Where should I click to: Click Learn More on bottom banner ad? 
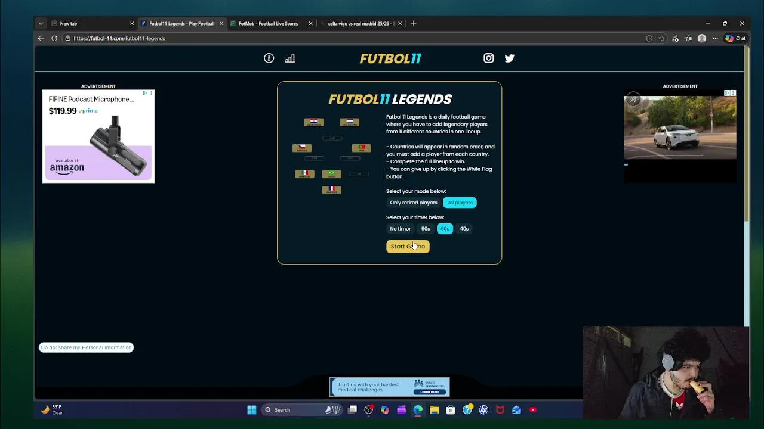tap(429, 392)
